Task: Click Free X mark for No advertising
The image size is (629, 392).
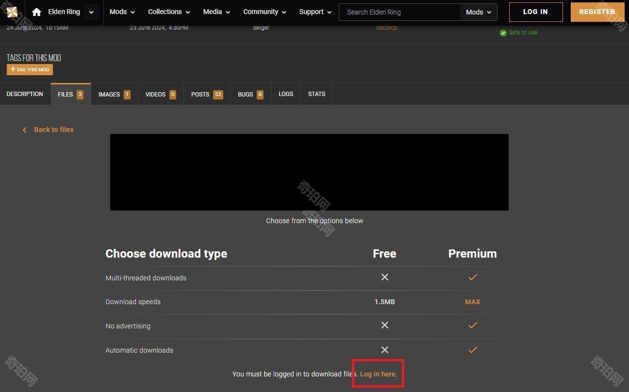Action: pyautogui.click(x=384, y=326)
